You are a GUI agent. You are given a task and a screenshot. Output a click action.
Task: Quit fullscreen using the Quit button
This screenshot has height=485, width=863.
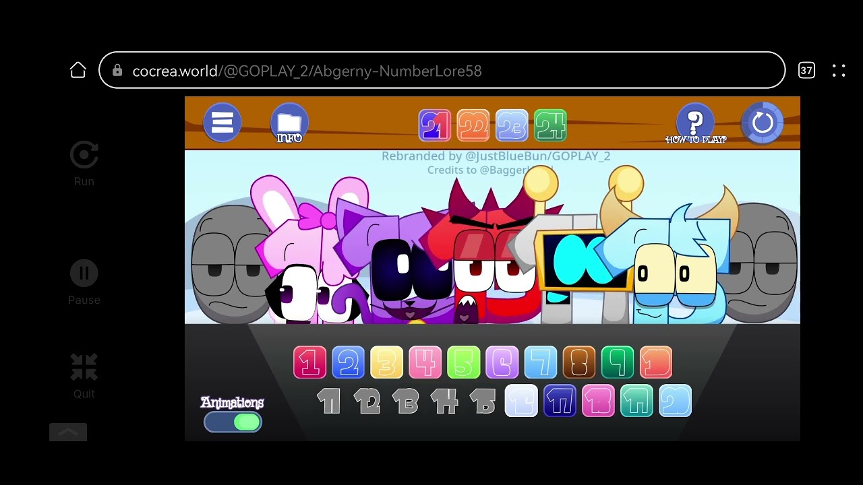(84, 376)
